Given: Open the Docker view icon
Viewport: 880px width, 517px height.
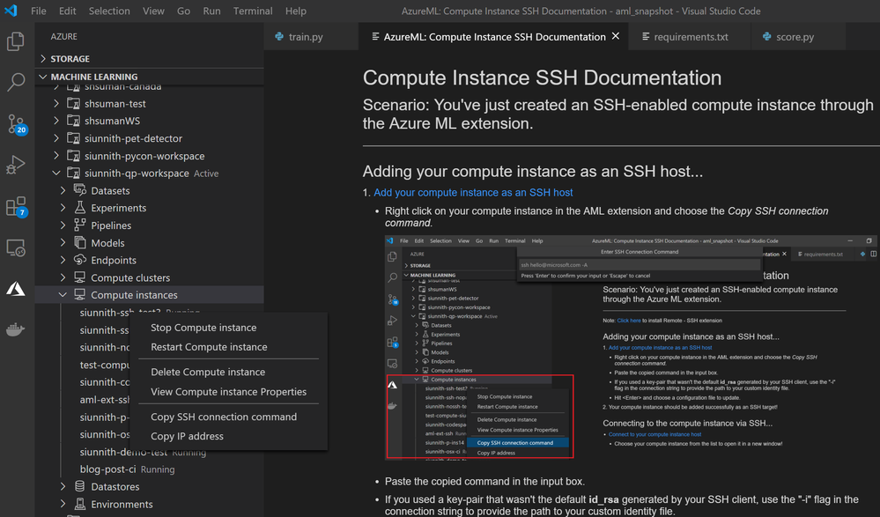Looking at the screenshot, I should (16, 330).
